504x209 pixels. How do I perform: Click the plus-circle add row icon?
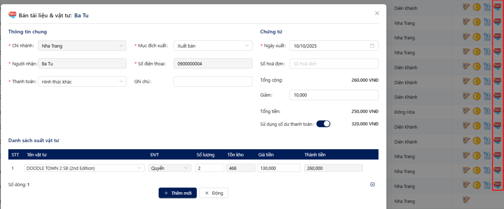pyautogui.click(x=372, y=184)
